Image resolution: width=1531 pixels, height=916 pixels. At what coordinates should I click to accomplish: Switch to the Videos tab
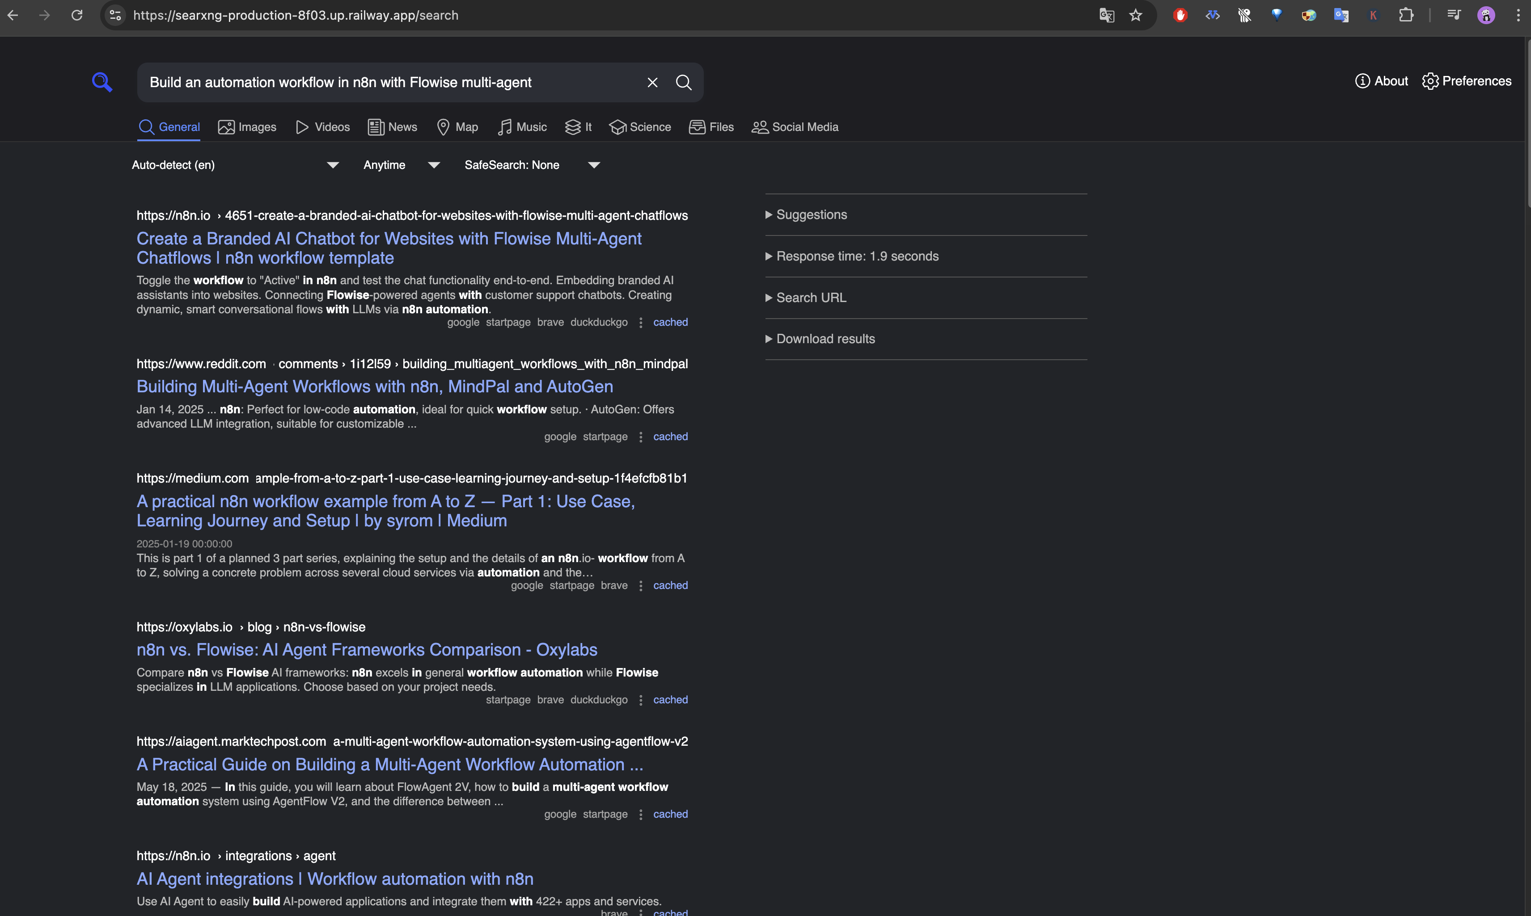point(322,126)
